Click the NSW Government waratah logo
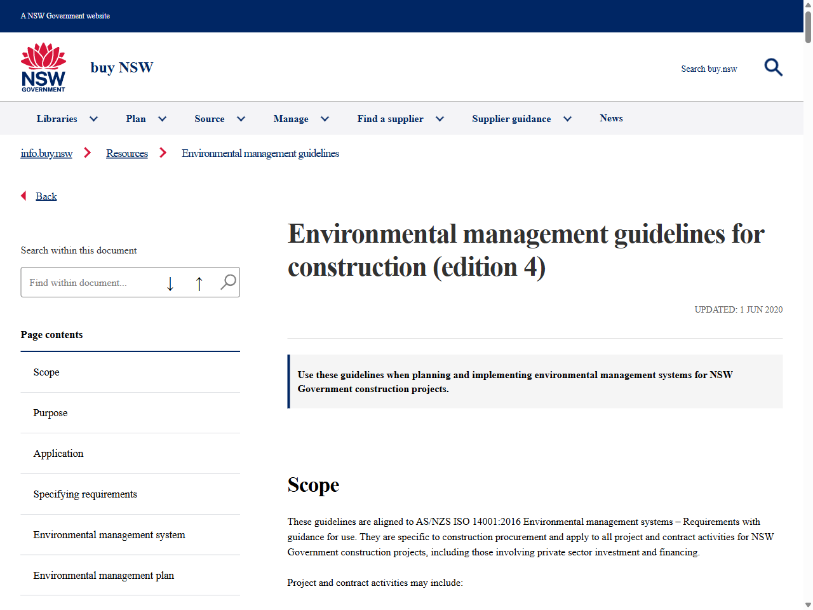The height and width of the screenshot is (610, 813). point(43,66)
